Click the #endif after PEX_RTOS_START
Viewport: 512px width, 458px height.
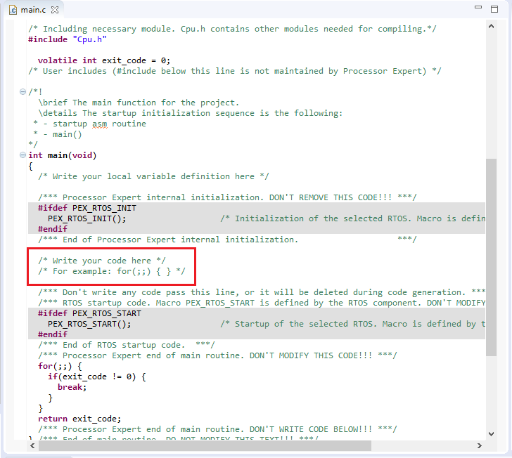click(x=53, y=334)
